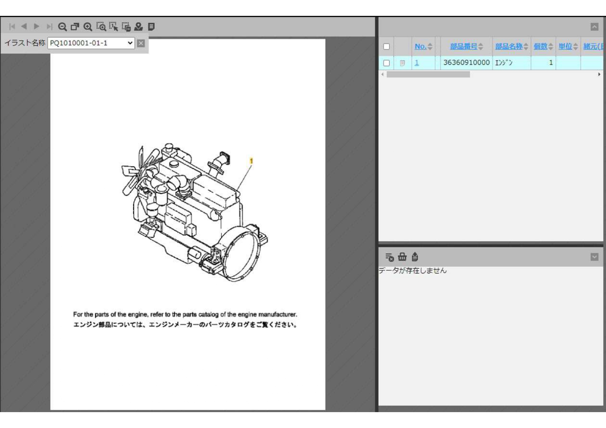
Task: Click the overlapping-squares fit window icon
Action: click(x=75, y=27)
